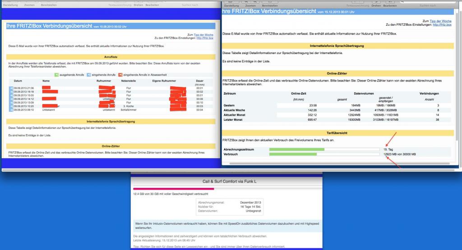The height and width of the screenshot is (250, 462).
Task: Click Textauszeichnung in the left preview window toolbar
Action: [x=120, y=5]
